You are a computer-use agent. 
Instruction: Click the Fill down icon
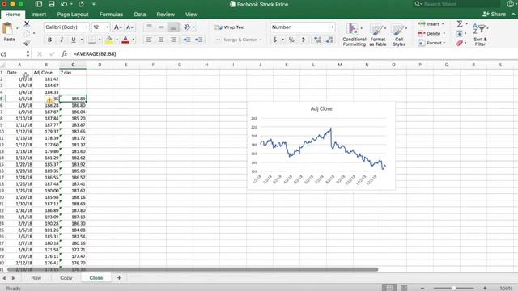(x=460, y=33)
